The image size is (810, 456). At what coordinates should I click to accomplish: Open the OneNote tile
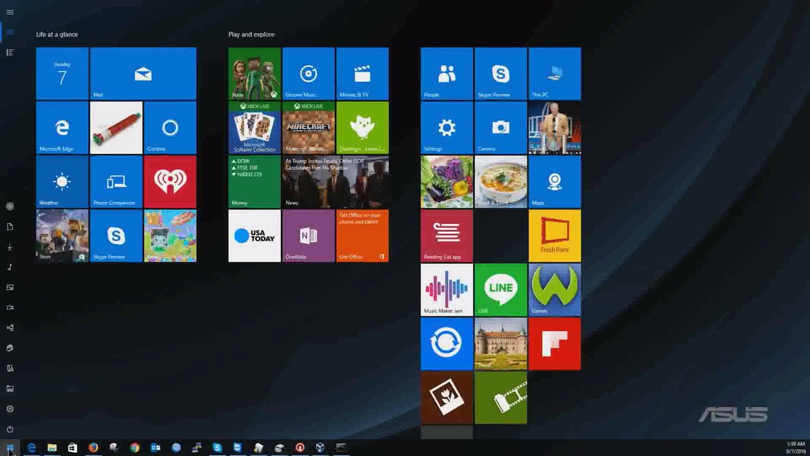[308, 236]
